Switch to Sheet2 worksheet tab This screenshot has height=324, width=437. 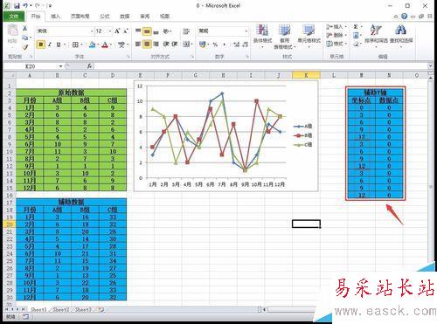[x=60, y=310]
